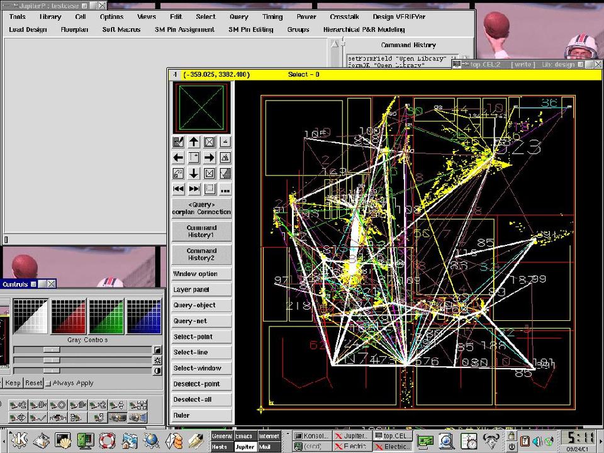
Task: Click the dotted rectangle selection icon
Action: point(210,189)
